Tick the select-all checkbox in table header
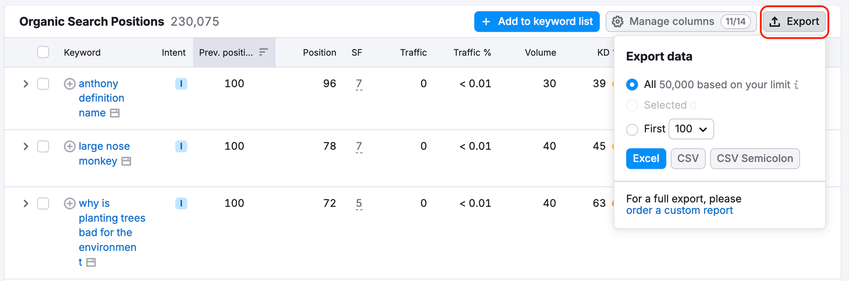This screenshot has width=849, height=281. click(x=44, y=52)
